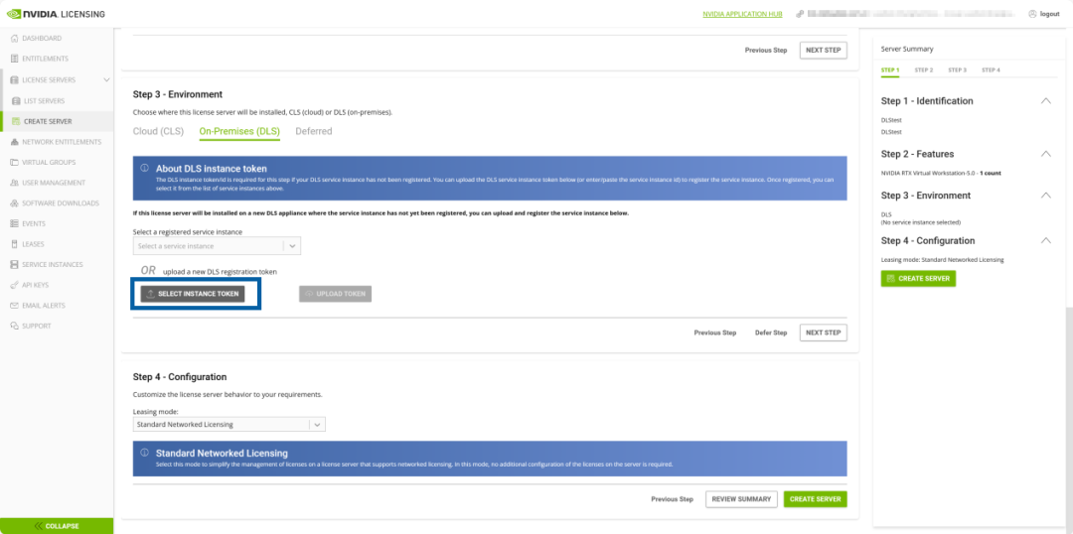Click the logout link

(x=1050, y=14)
